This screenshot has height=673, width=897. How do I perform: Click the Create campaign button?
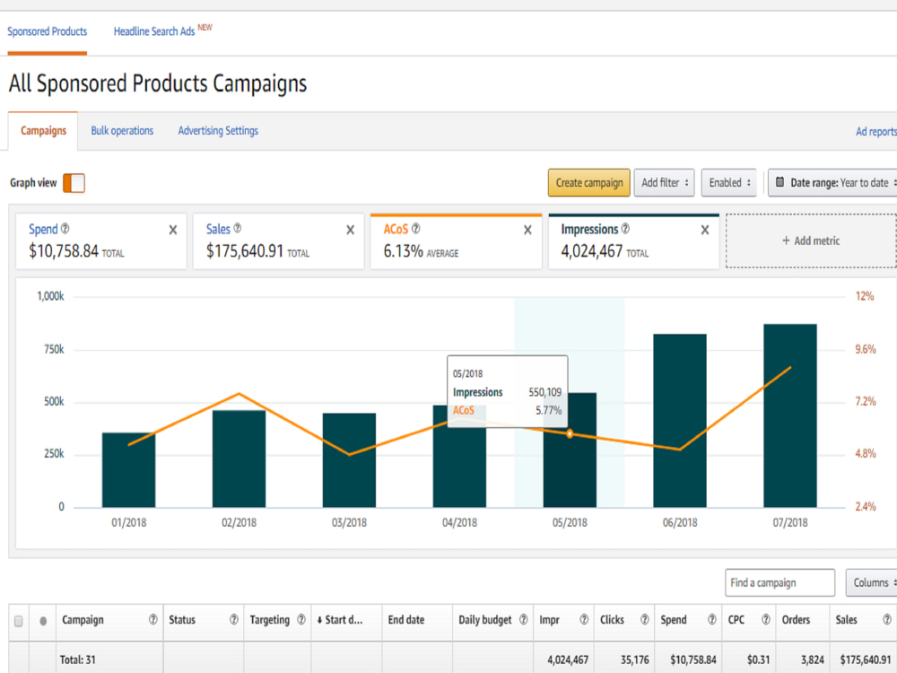click(588, 183)
